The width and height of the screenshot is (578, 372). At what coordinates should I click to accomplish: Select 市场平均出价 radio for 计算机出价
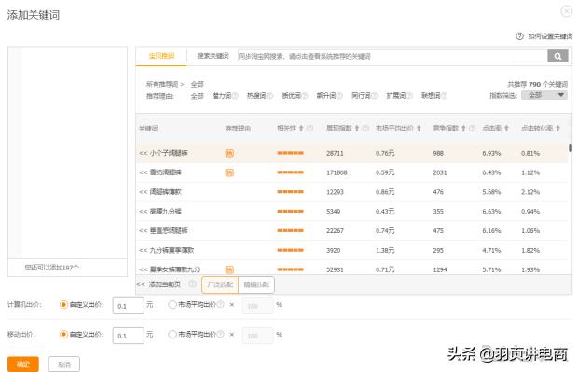[x=172, y=305]
